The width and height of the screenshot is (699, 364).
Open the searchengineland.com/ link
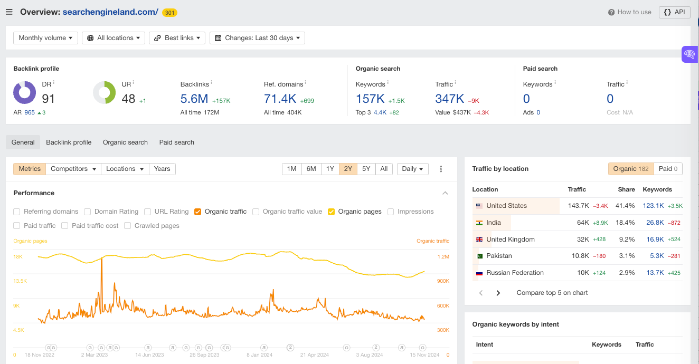[110, 12]
